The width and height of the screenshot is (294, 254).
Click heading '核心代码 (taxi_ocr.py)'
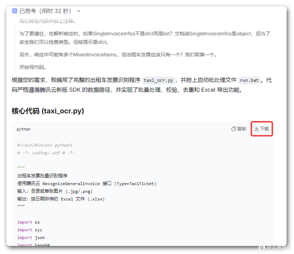click(48, 111)
